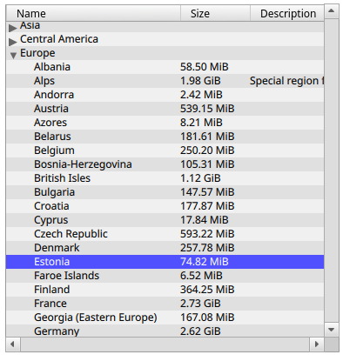The image size is (343, 361).
Task: Click the vertical scrollbar up arrow
Action: coord(332,11)
